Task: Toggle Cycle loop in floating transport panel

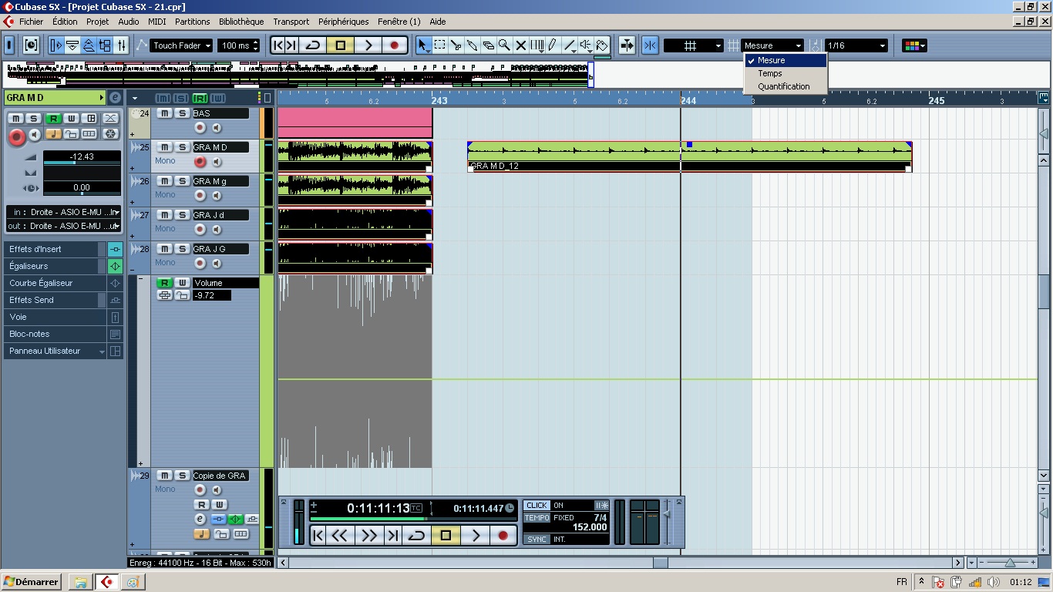Action: [416, 535]
